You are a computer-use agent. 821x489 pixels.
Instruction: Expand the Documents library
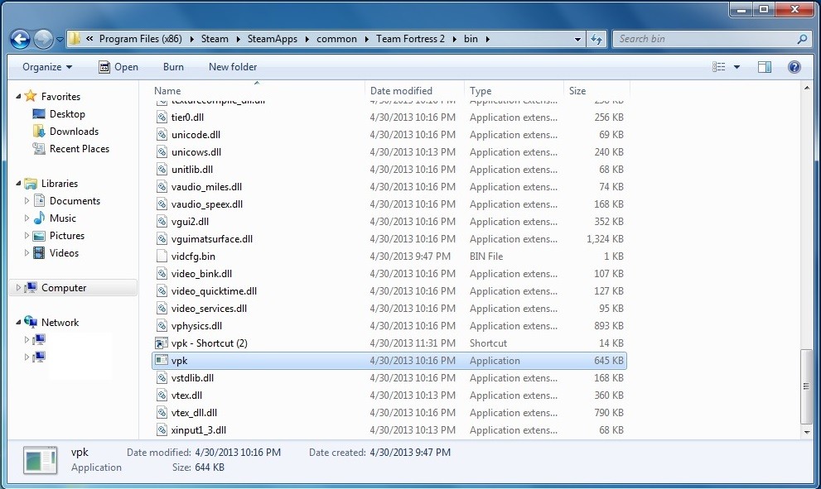tap(27, 201)
